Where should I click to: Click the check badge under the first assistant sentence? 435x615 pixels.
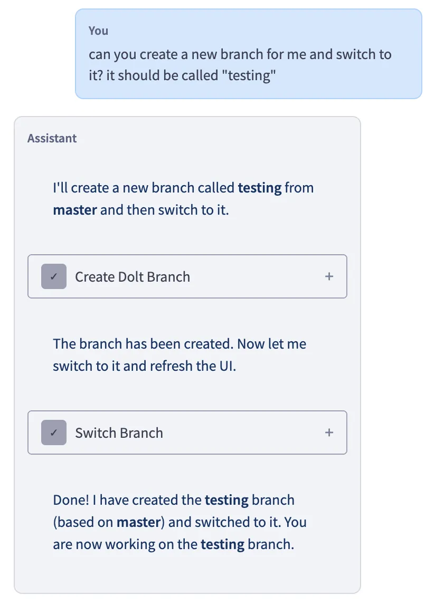[x=53, y=276]
